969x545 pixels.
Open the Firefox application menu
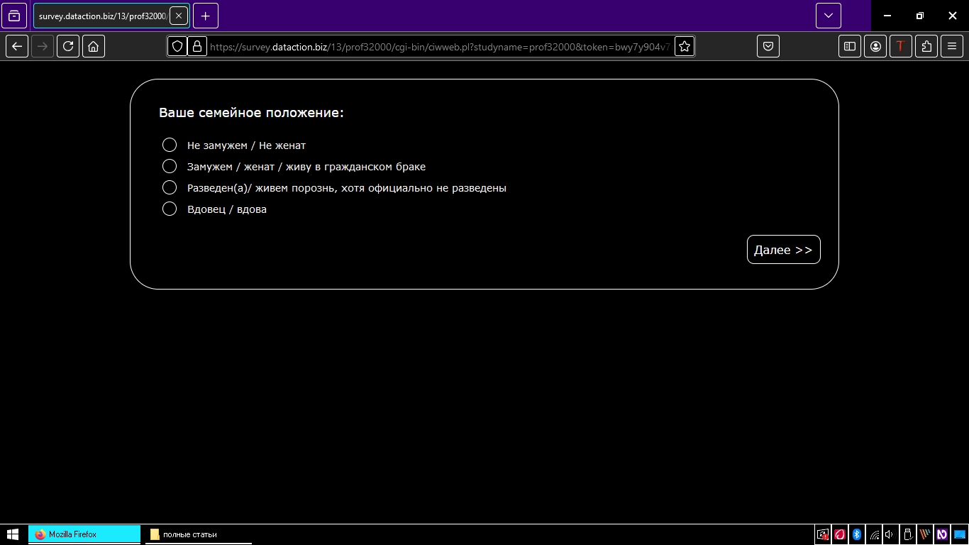click(x=952, y=46)
